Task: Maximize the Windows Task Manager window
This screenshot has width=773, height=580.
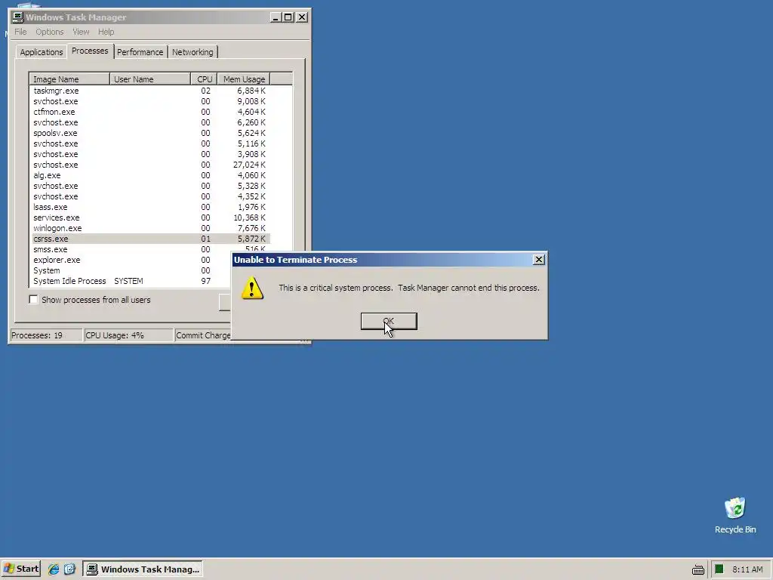Action: tap(288, 17)
